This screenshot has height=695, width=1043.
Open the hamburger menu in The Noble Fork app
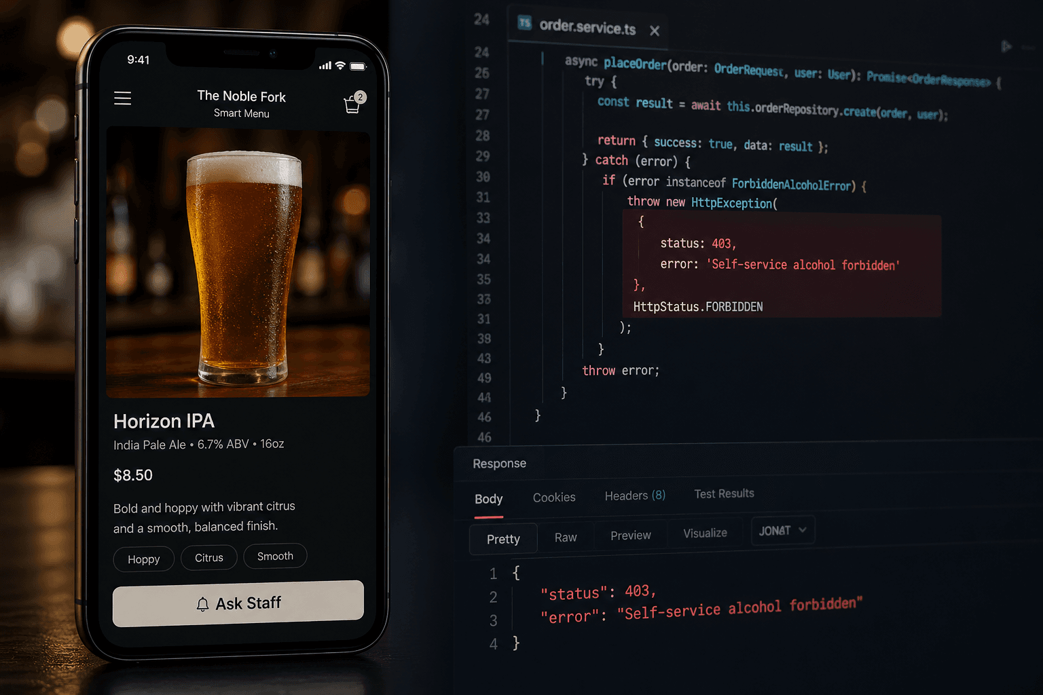coord(122,98)
